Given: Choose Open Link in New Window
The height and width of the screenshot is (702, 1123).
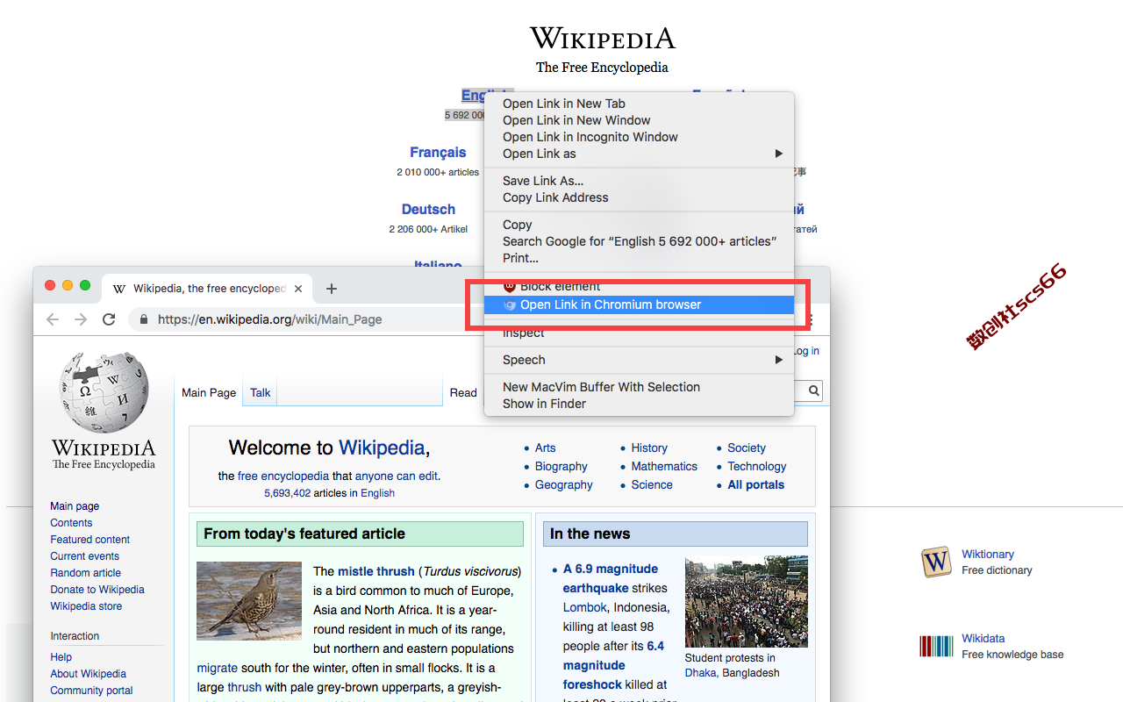Looking at the screenshot, I should (639, 120).
